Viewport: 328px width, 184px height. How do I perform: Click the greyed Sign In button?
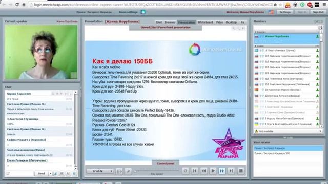click(302, 12)
